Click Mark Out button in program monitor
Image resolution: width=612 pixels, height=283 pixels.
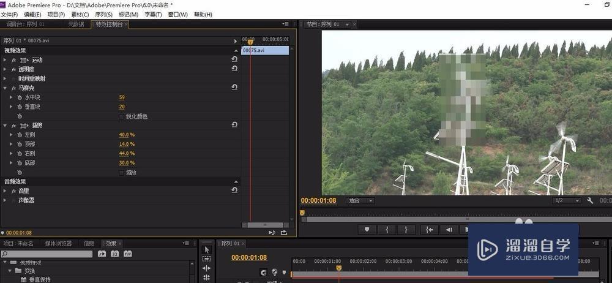coord(406,230)
